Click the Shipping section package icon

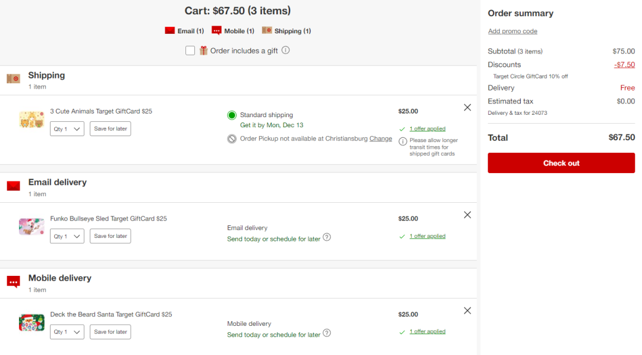pyautogui.click(x=14, y=78)
